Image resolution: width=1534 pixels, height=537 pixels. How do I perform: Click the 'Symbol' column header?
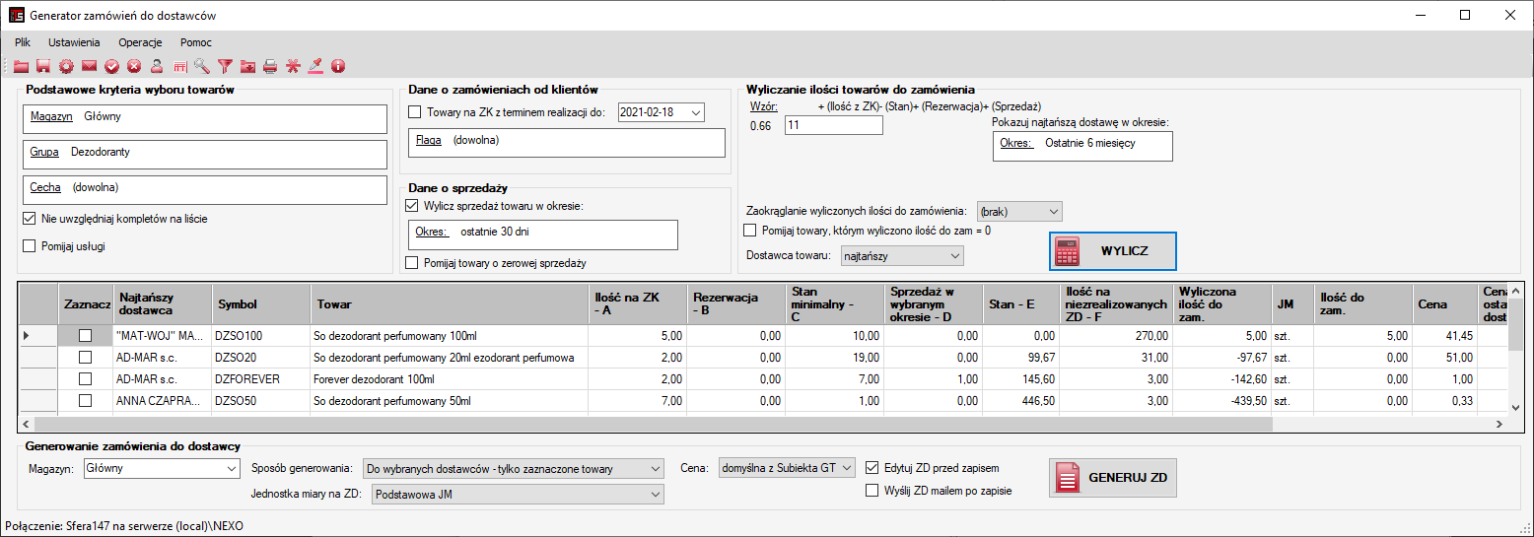point(261,304)
